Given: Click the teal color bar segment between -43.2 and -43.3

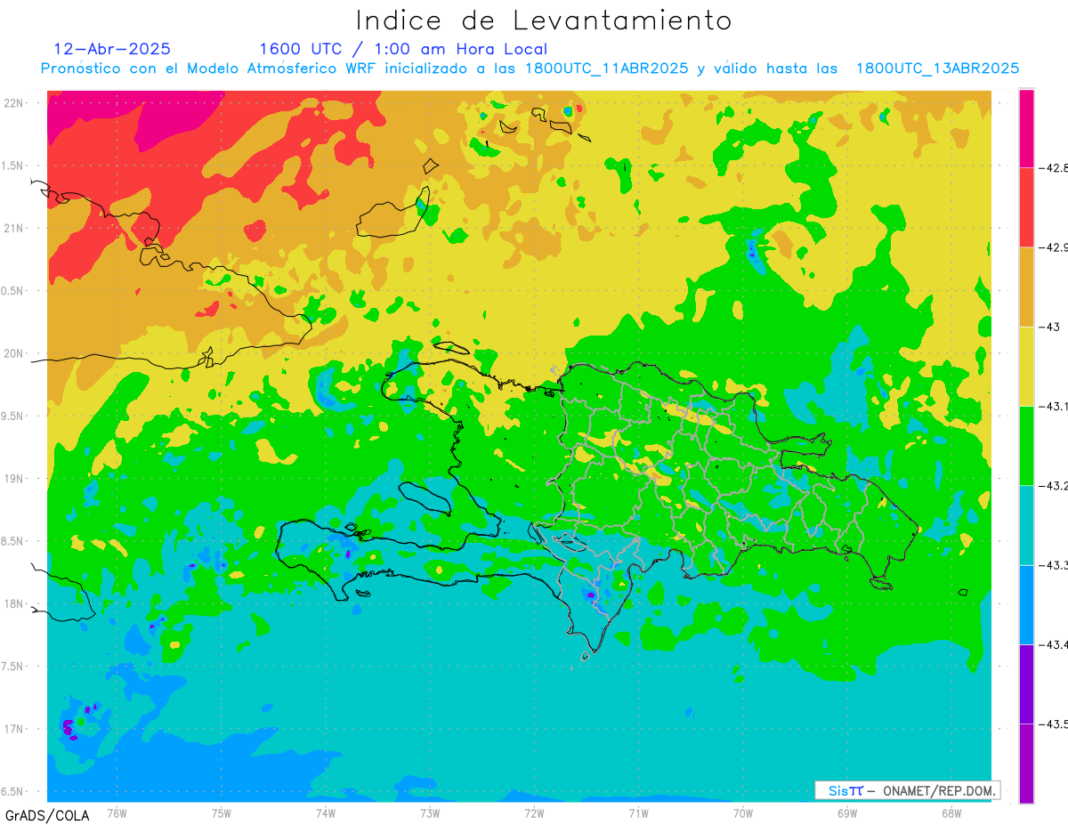Looking at the screenshot, I should tap(1026, 525).
